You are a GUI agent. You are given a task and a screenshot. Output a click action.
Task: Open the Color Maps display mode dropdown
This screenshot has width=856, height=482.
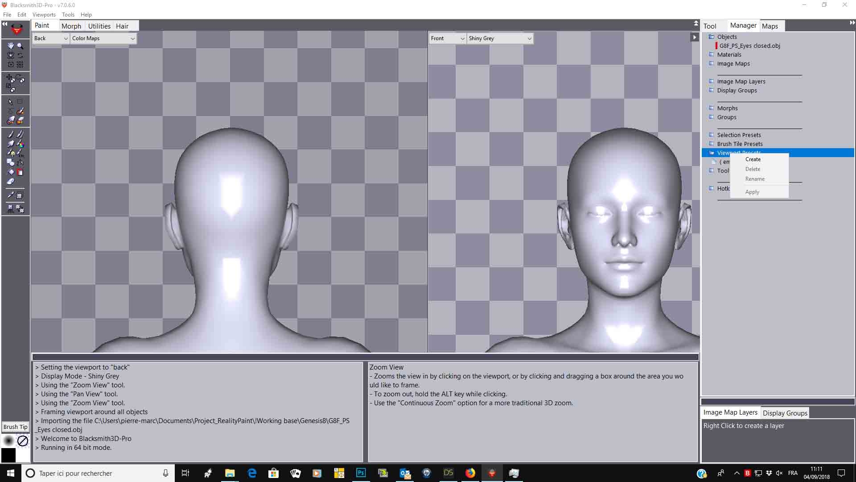click(103, 38)
